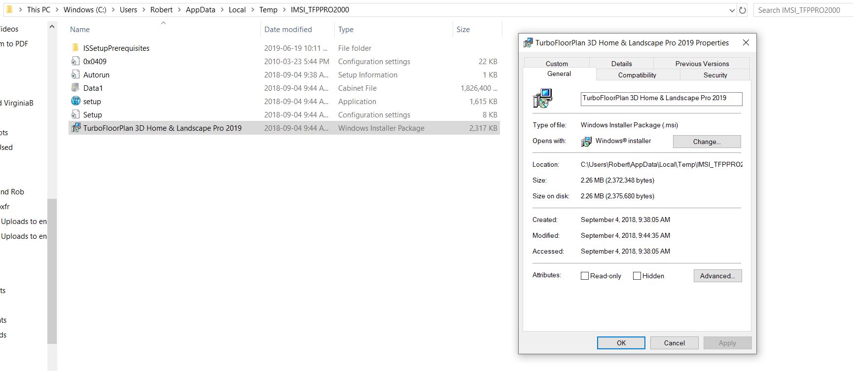Click Local in the address bar path
The height and width of the screenshot is (371, 853).
tap(237, 10)
